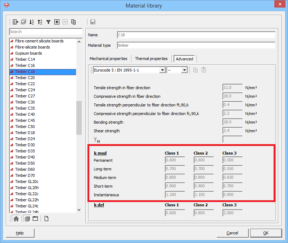Click the filter icon in the toolbar
The width and height of the screenshot is (288, 243).
click(48, 22)
